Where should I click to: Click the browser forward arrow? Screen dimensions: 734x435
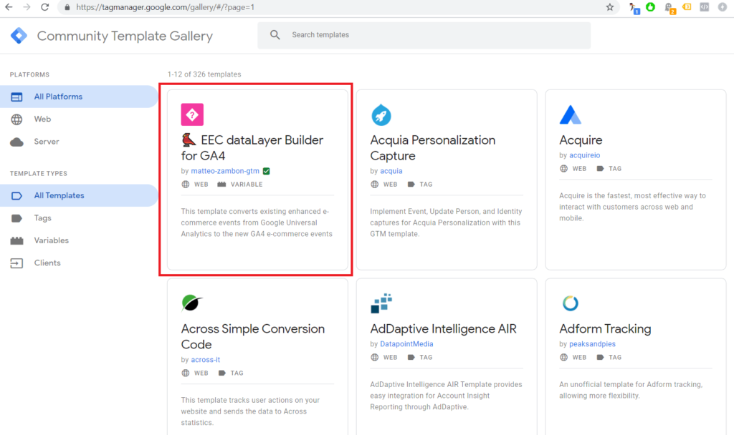27,7
